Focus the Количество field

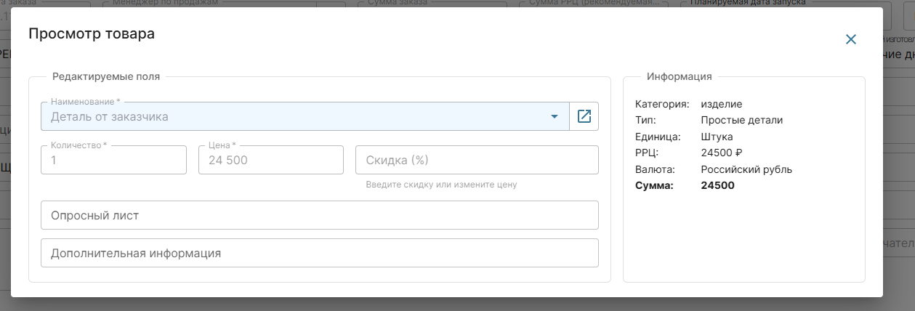[114, 161]
